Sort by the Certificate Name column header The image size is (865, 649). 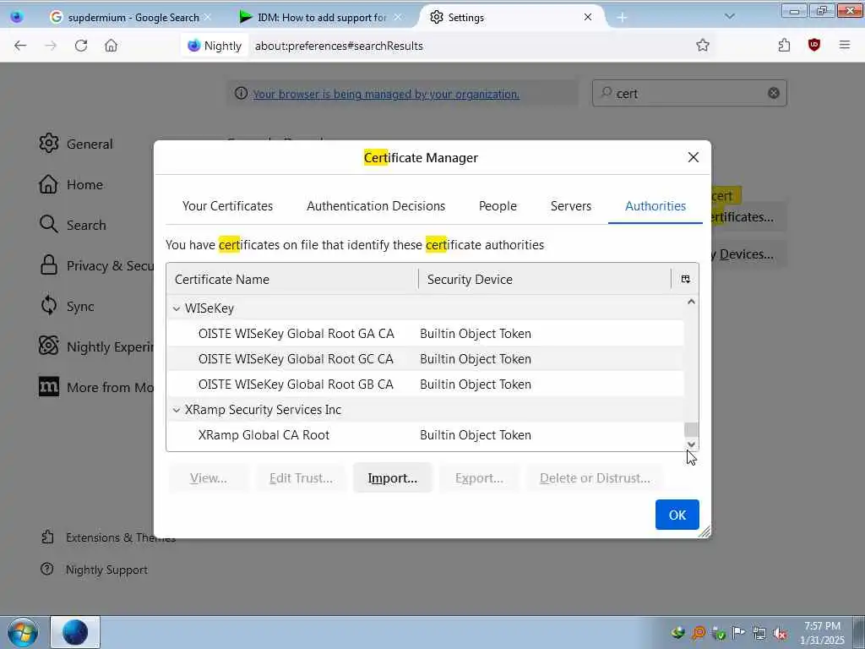tap(292, 279)
